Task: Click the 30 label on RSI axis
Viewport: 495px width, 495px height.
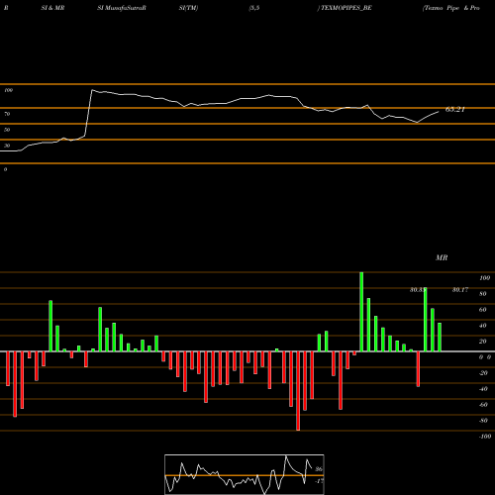Action: click(x=7, y=146)
